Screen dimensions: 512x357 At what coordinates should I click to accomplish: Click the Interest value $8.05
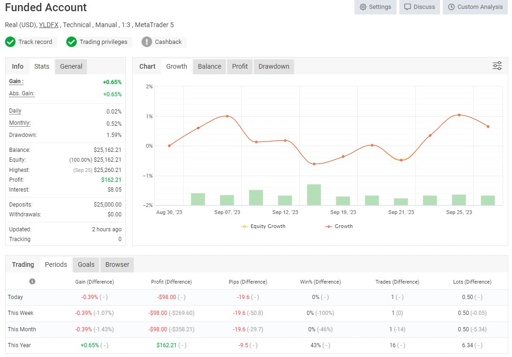[x=115, y=190]
